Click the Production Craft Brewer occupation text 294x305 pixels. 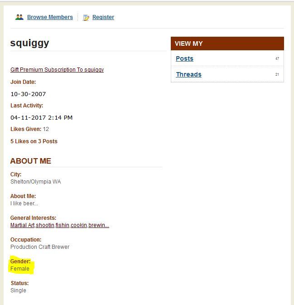point(40,247)
